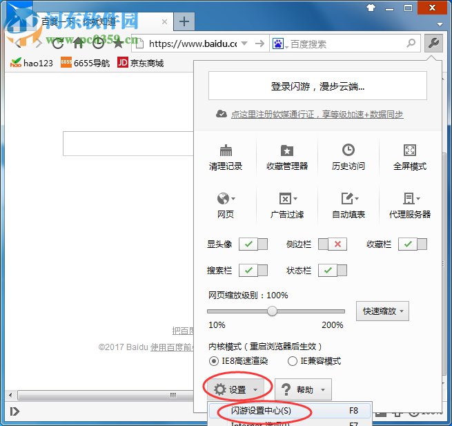The image size is (452, 426).
Task: Click the favorites star toolbar icon
Action: click(119, 43)
